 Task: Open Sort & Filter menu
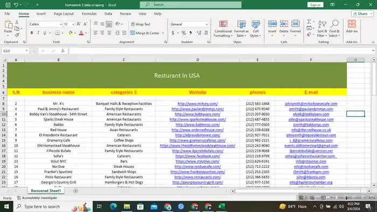322,29
